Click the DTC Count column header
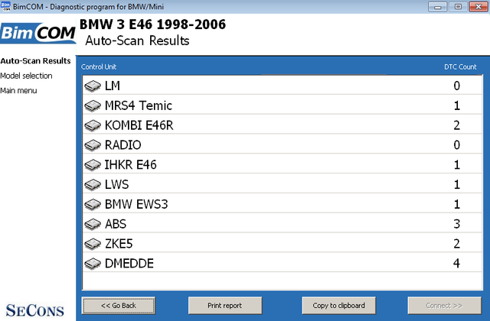 pos(460,66)
